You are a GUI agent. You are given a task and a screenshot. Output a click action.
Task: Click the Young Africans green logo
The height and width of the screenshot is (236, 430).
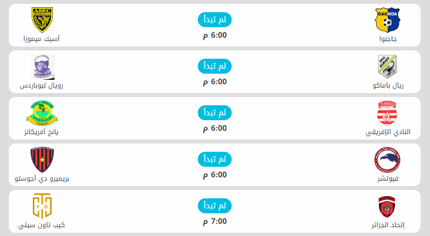point(42,113)
